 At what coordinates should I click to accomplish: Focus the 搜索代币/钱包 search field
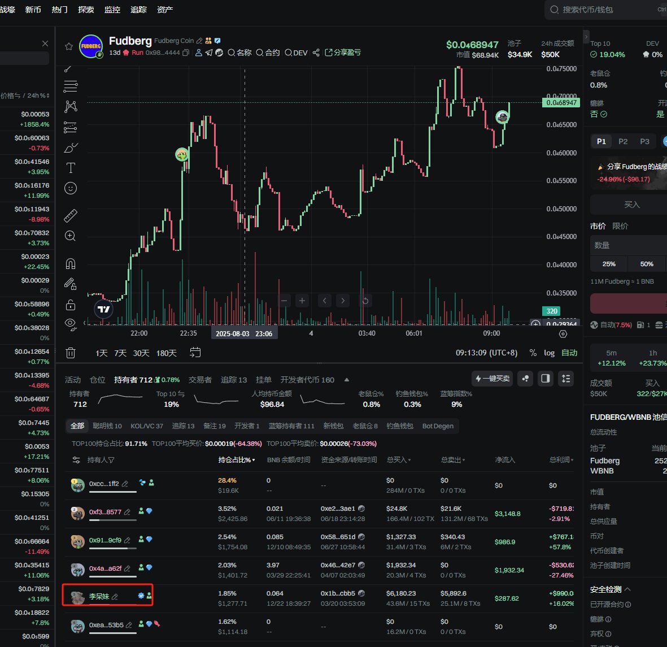click(x=606, y=10)
